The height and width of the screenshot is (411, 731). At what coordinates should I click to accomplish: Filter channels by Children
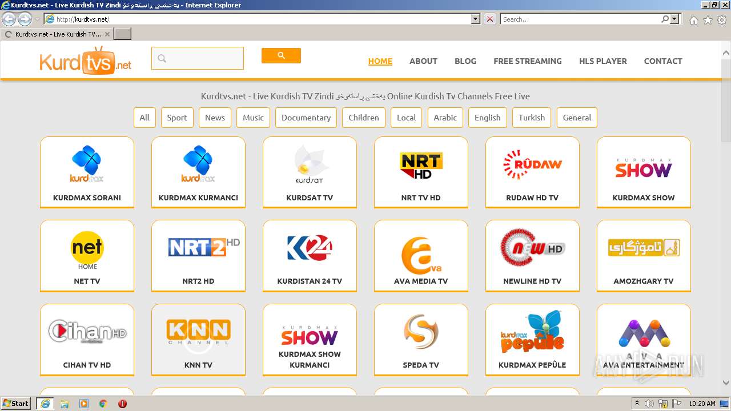tap(364, 118)
